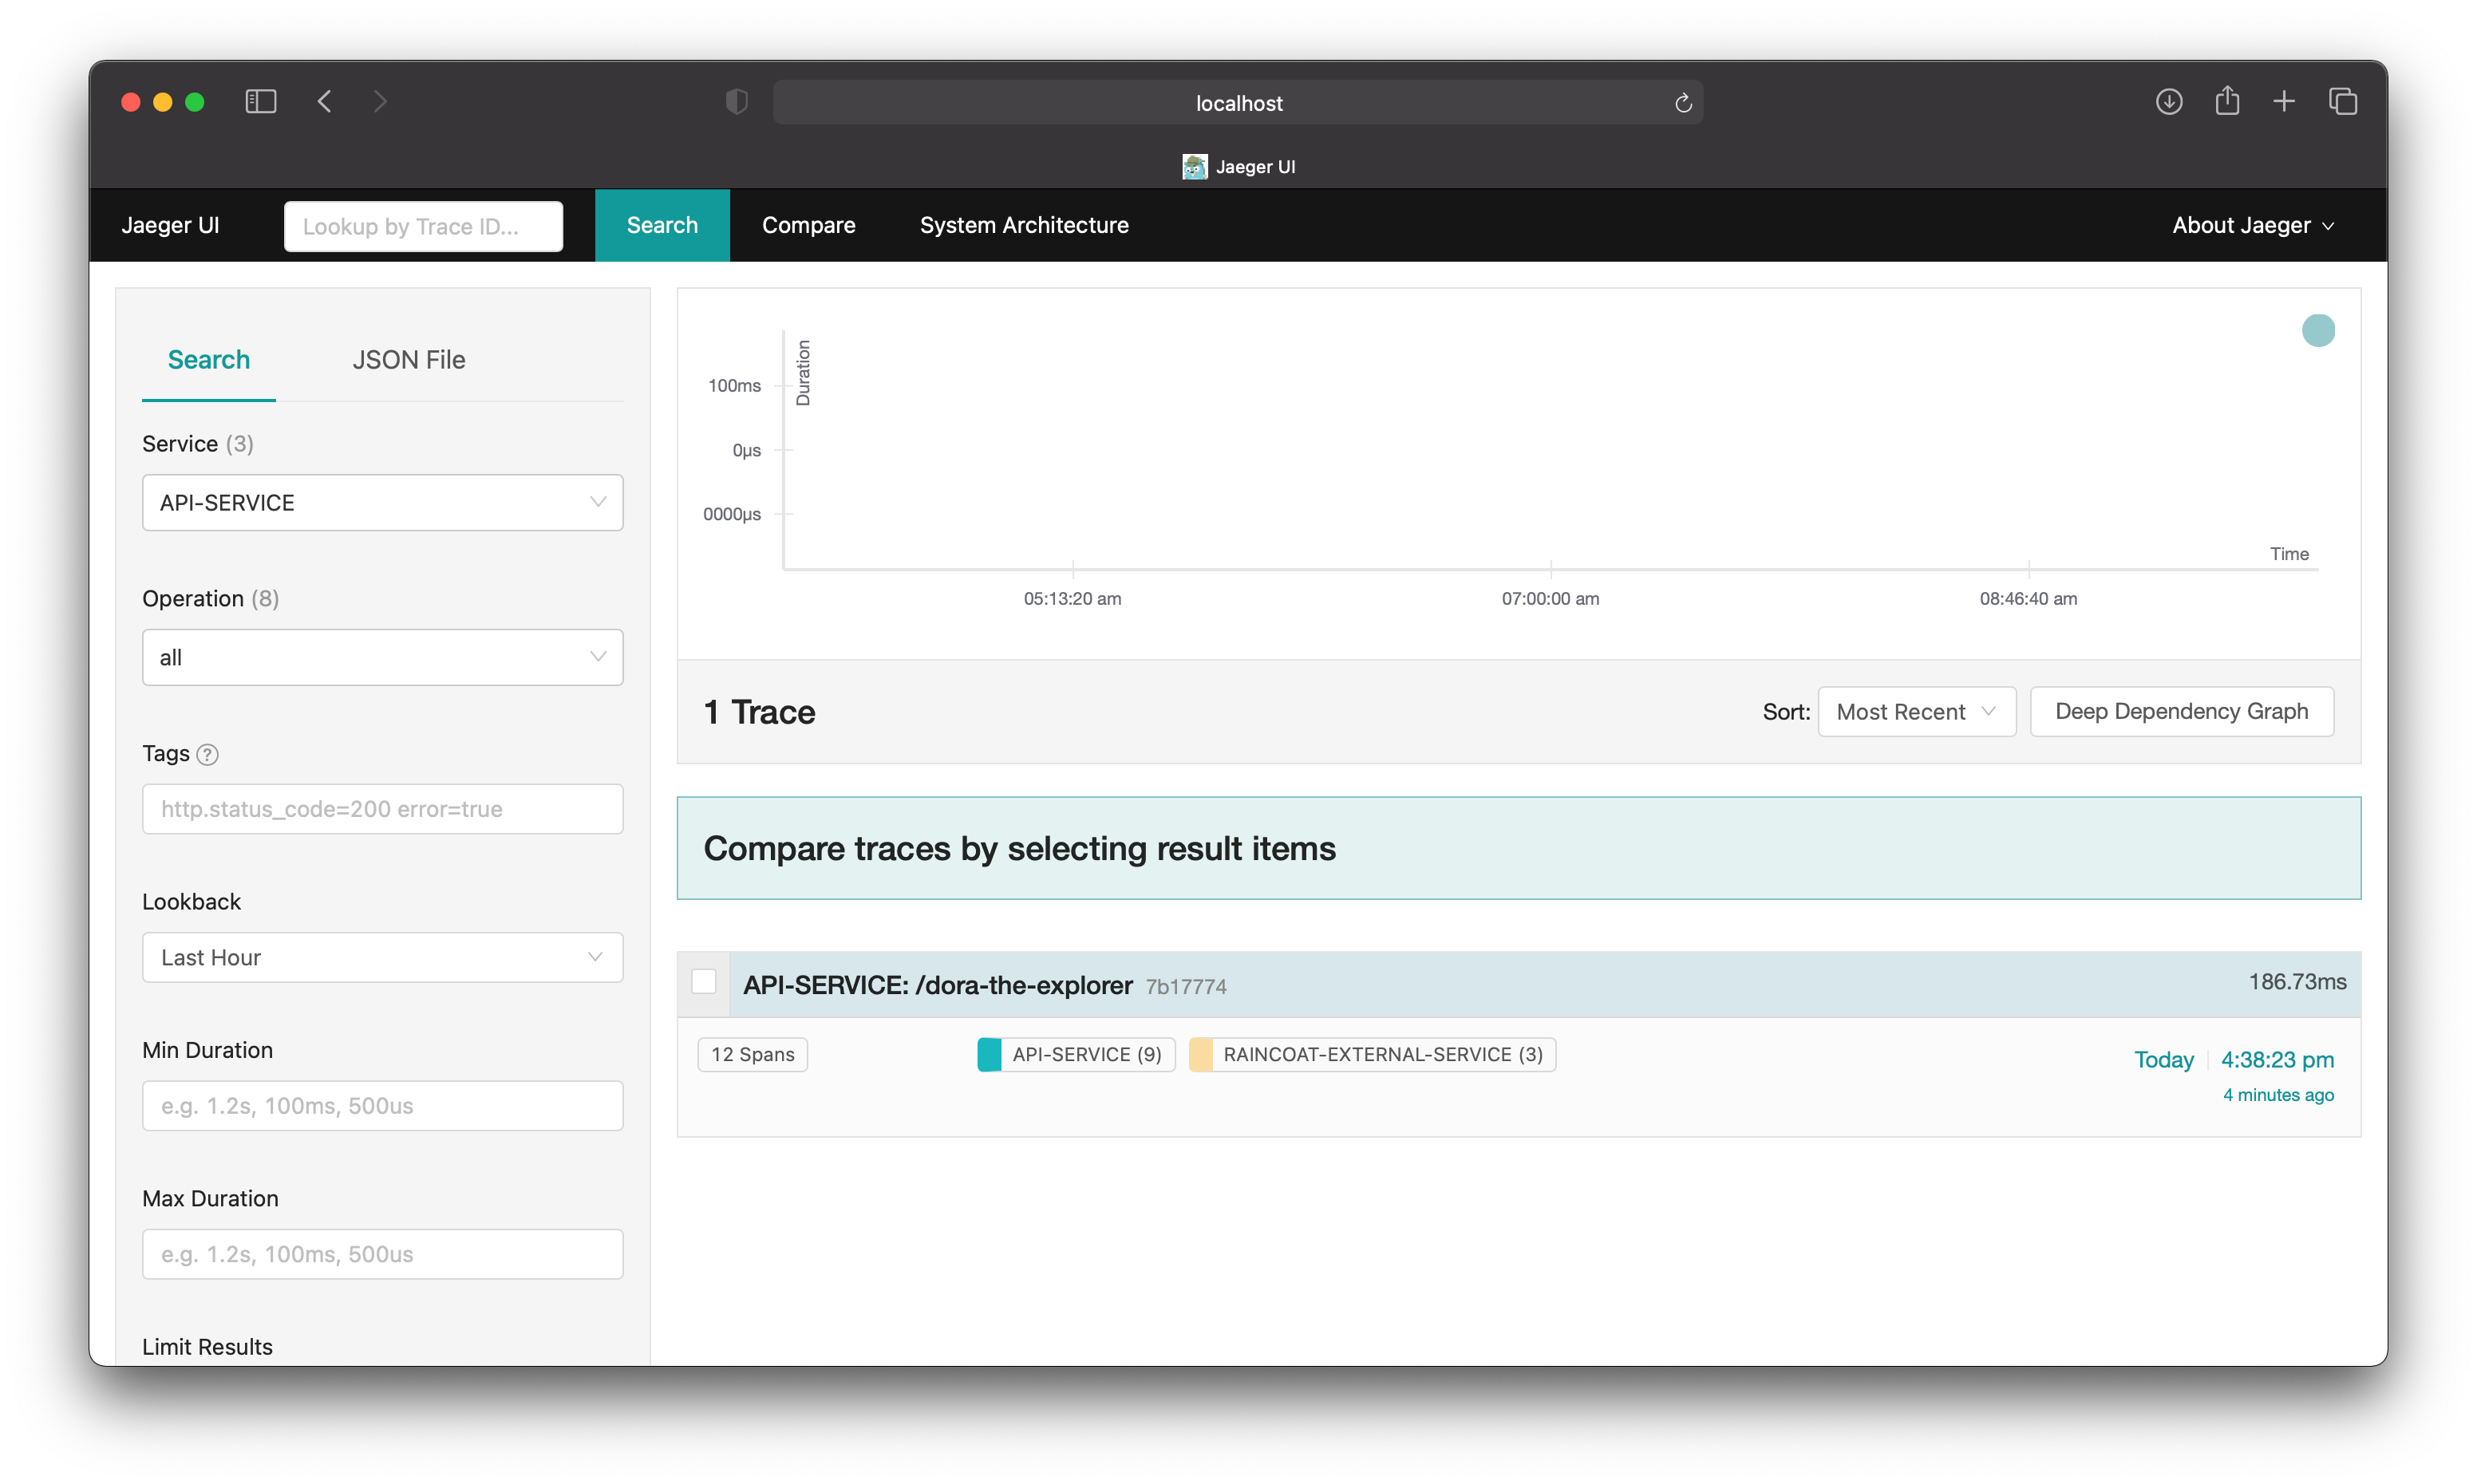Open the Service dropdown showing API-SERVICE

[x=382, y=502]
